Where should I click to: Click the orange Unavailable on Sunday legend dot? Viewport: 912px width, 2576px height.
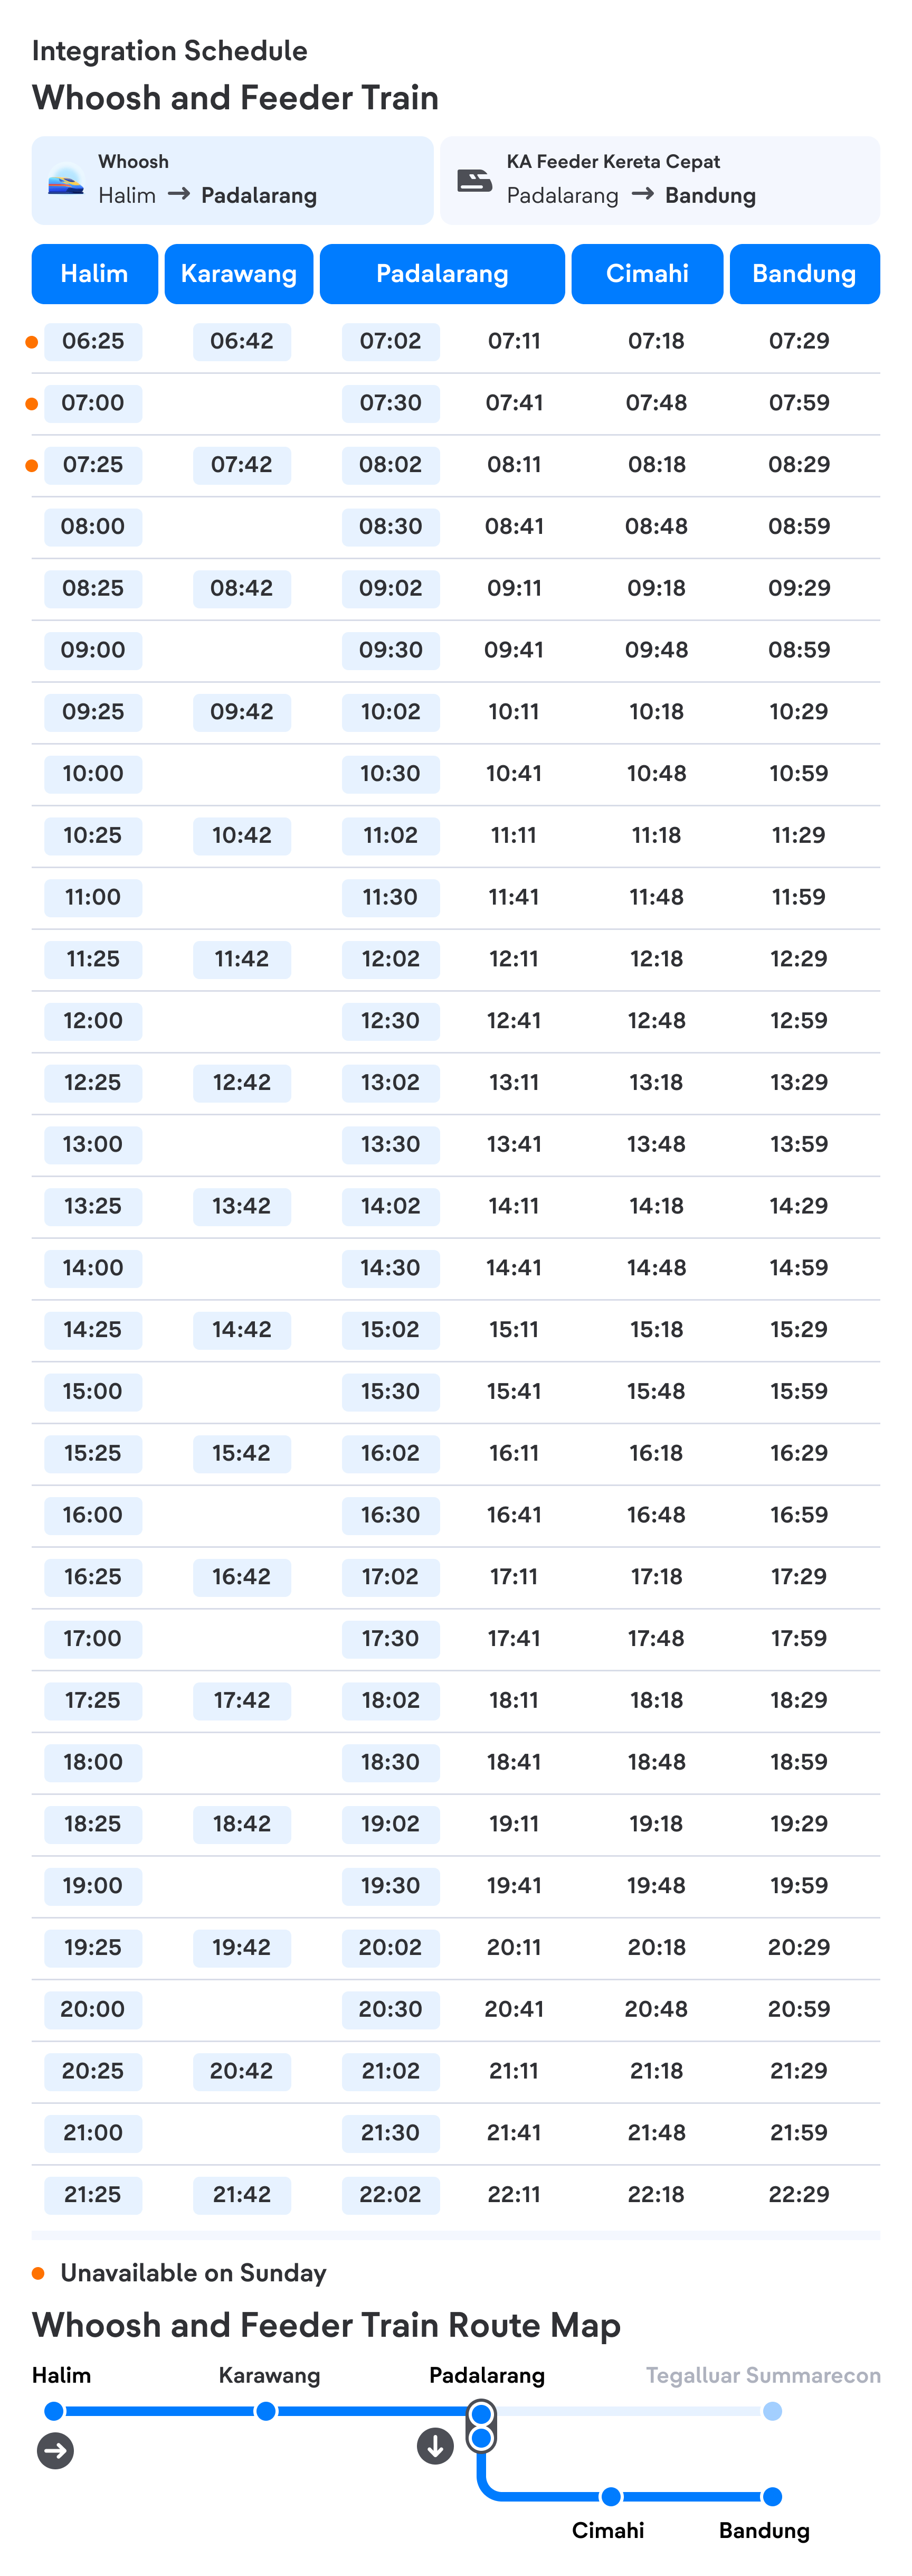pos(38,2273)
